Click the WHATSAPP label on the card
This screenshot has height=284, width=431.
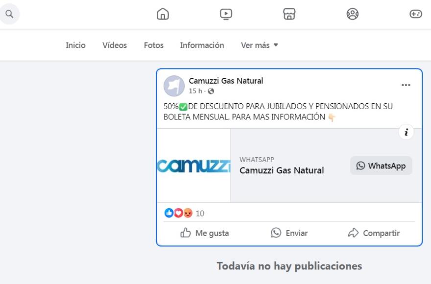[257, 160]
